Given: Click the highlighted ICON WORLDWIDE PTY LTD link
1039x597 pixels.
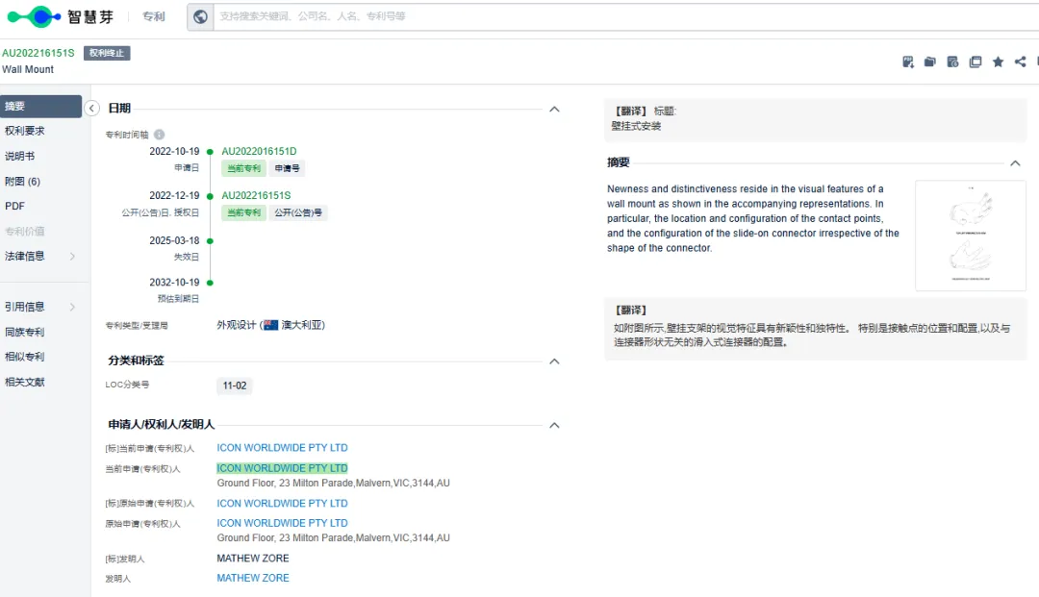Looking at the screenshot, I should [x=282, y=468].
